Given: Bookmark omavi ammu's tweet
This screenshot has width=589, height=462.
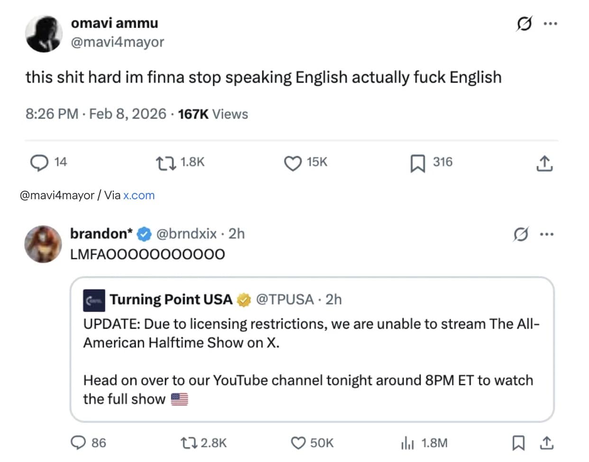Looking at the screenshot, I should [417, 163].
